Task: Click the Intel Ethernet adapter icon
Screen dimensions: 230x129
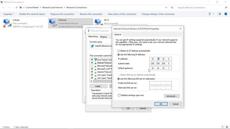Action: (x=92, y=46)
